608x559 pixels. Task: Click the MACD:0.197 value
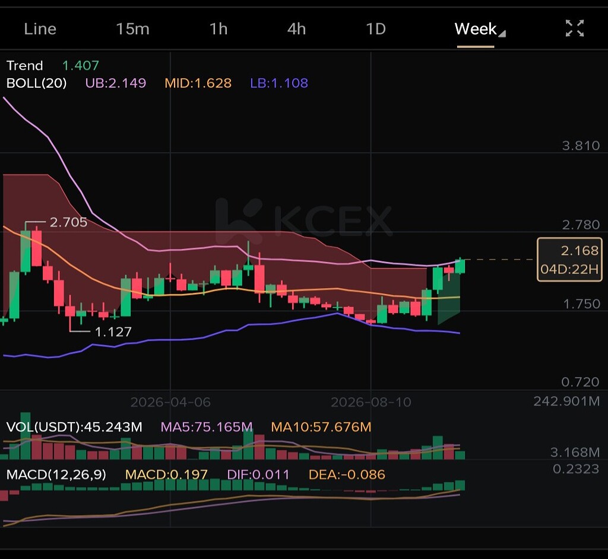pos(166,475)
